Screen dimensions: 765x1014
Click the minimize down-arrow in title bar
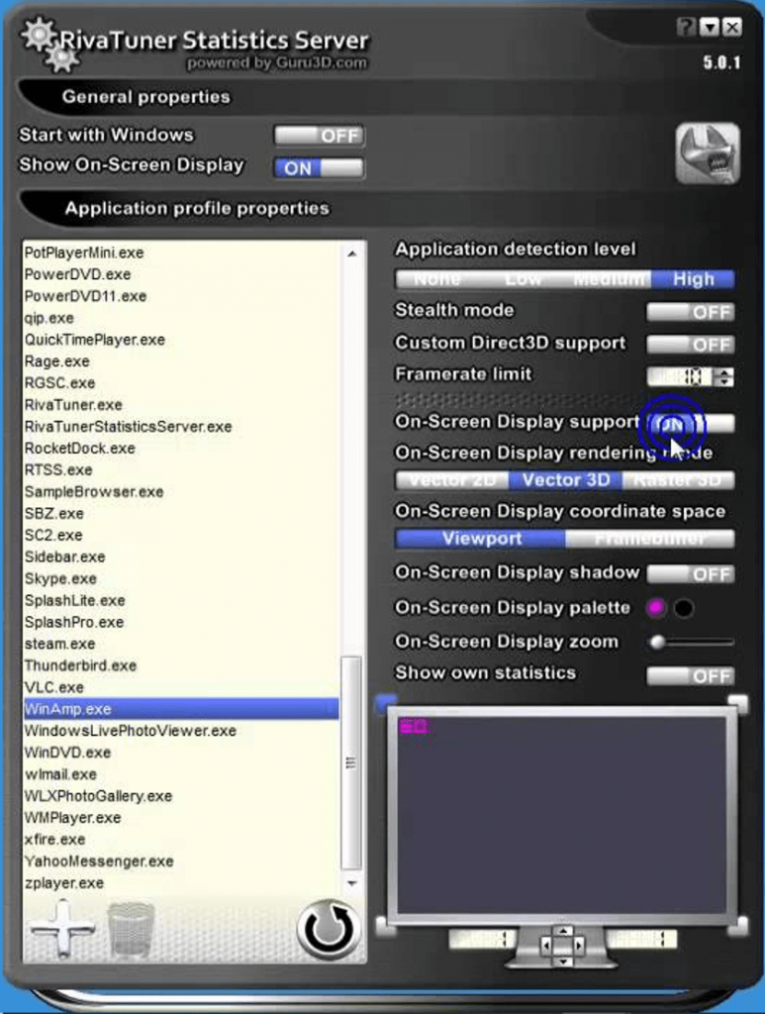[709, 27]
